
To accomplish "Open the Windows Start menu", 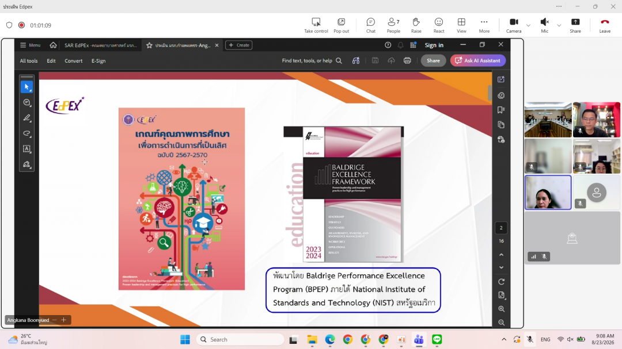I will point(185,339).
